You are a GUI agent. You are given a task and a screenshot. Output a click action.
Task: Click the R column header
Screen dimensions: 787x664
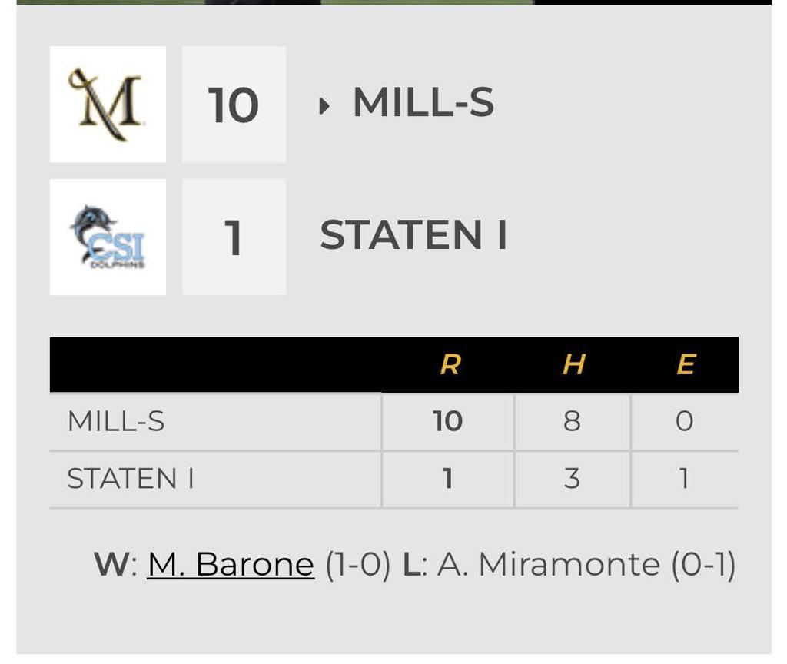pyautogui.click(x=450, y=364)
